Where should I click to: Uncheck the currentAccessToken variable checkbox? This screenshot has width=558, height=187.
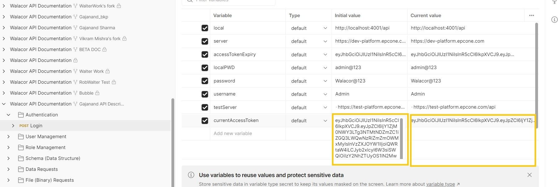205,120
